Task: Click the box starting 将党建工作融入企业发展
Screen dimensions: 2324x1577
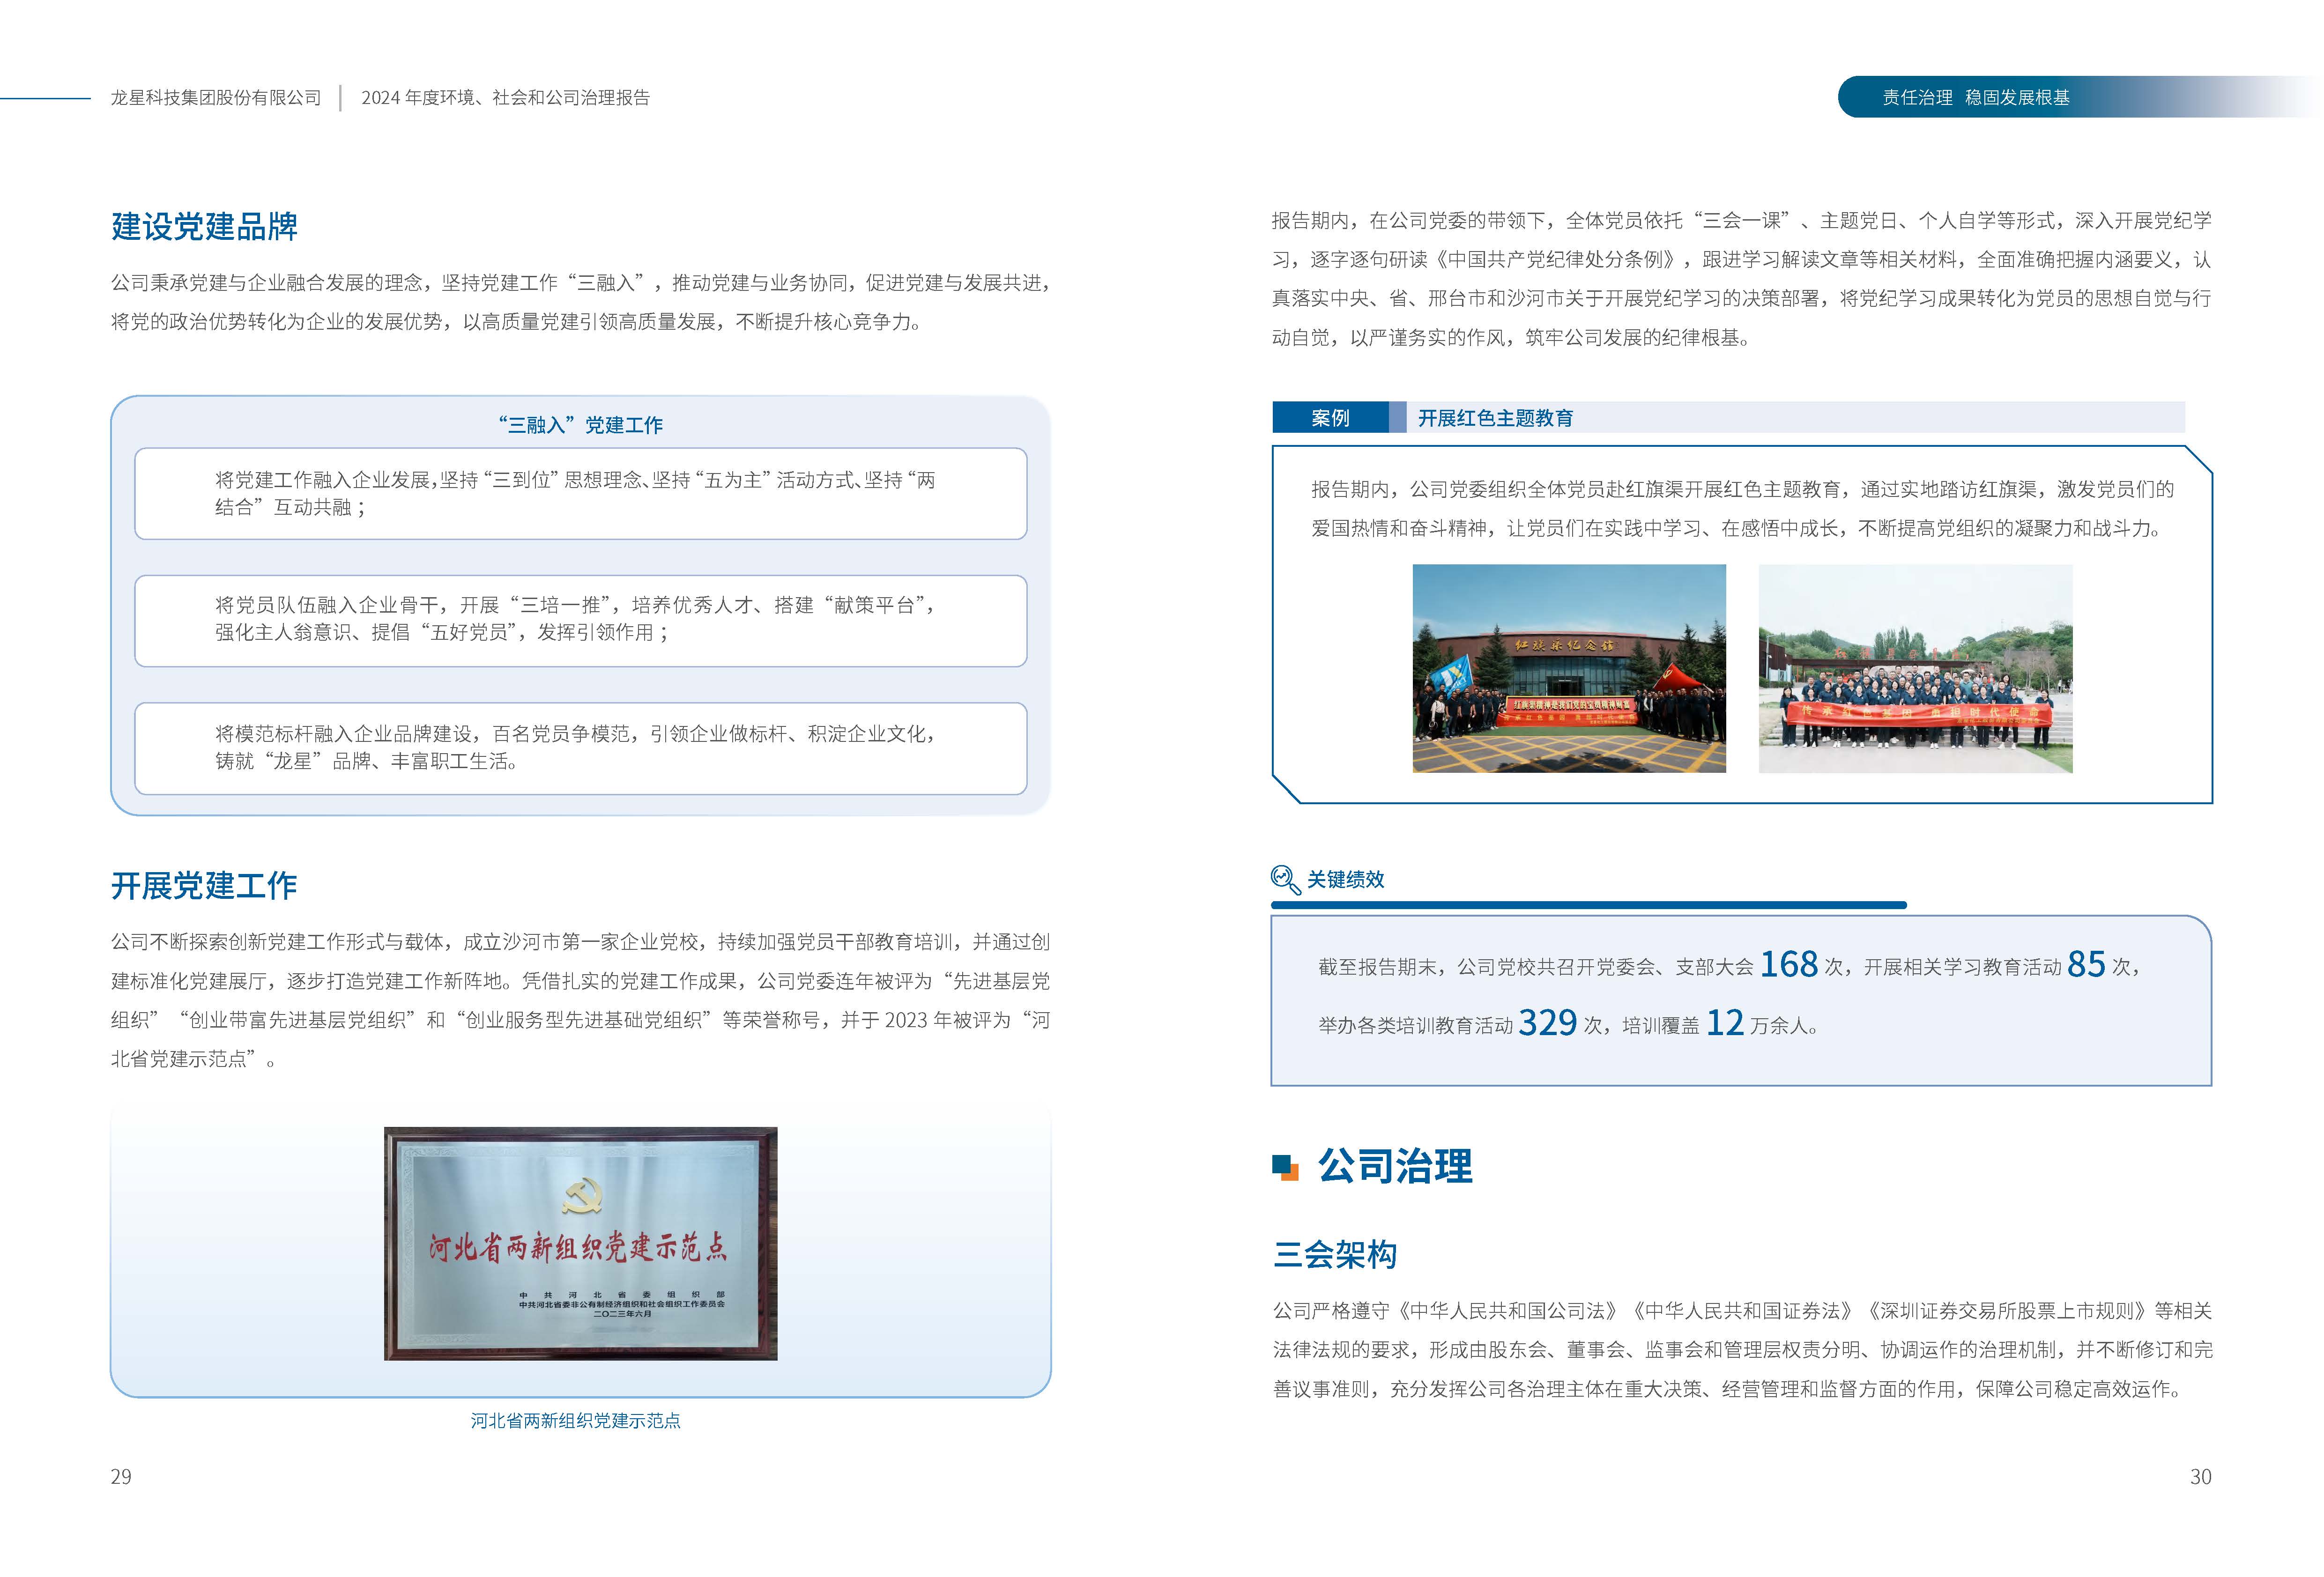Action: coord(581,494)
